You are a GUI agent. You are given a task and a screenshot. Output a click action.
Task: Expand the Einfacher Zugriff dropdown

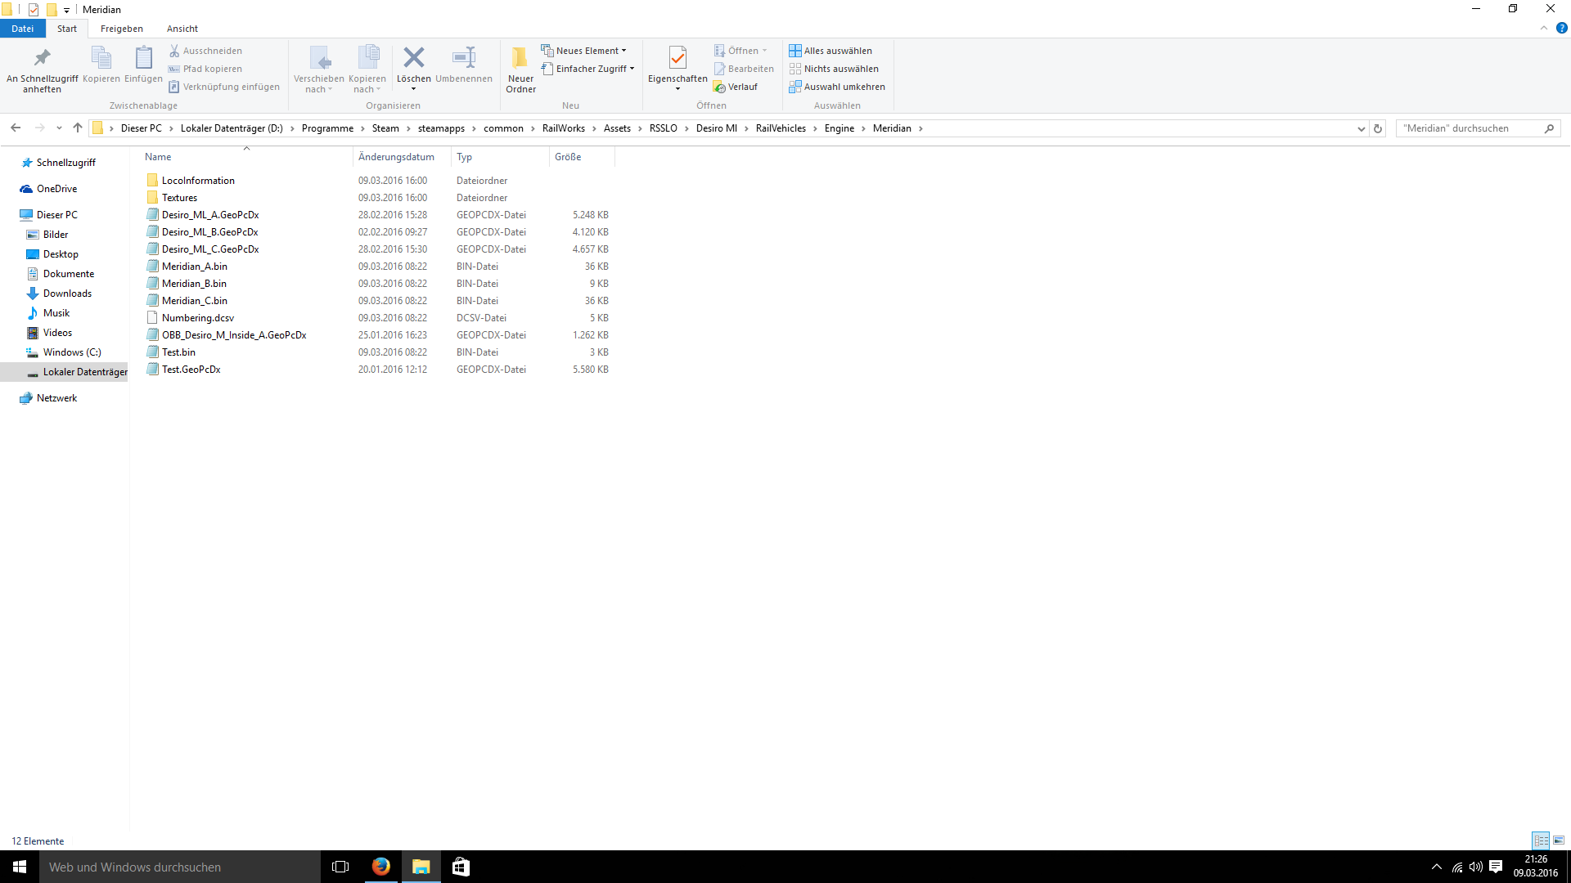coord(587,69)
